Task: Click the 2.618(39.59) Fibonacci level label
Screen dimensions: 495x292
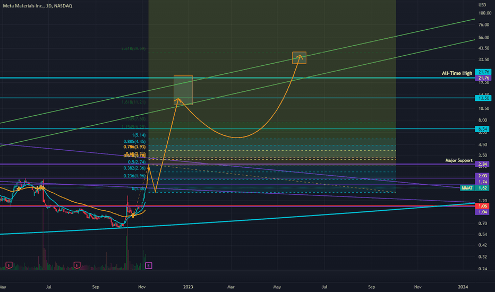Action: coord(133,49)
